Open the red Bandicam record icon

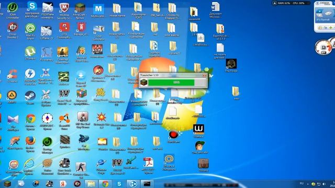coord(173,135)
